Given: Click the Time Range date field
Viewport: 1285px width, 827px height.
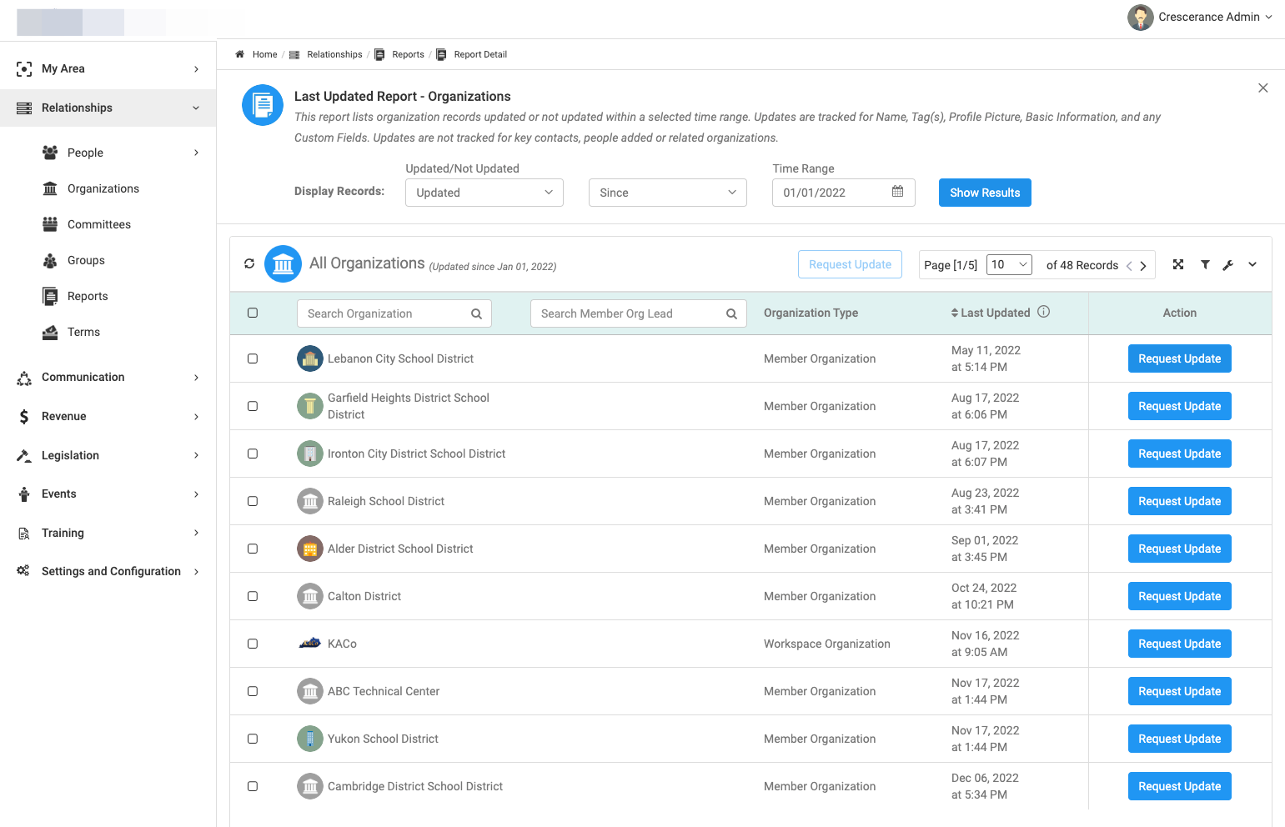Looking at the screenshot, I should pos(843,193).
